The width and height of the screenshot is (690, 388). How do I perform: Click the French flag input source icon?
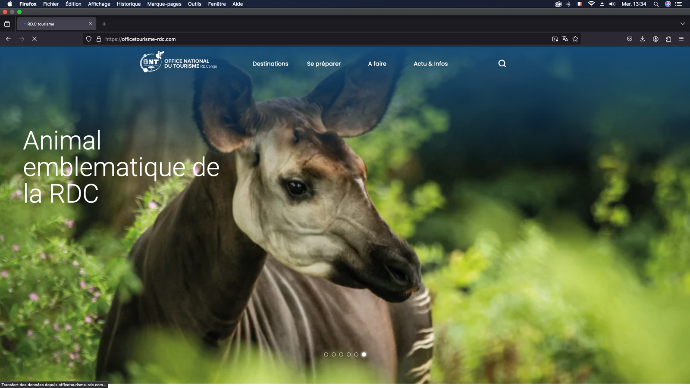tap(580, 4)
